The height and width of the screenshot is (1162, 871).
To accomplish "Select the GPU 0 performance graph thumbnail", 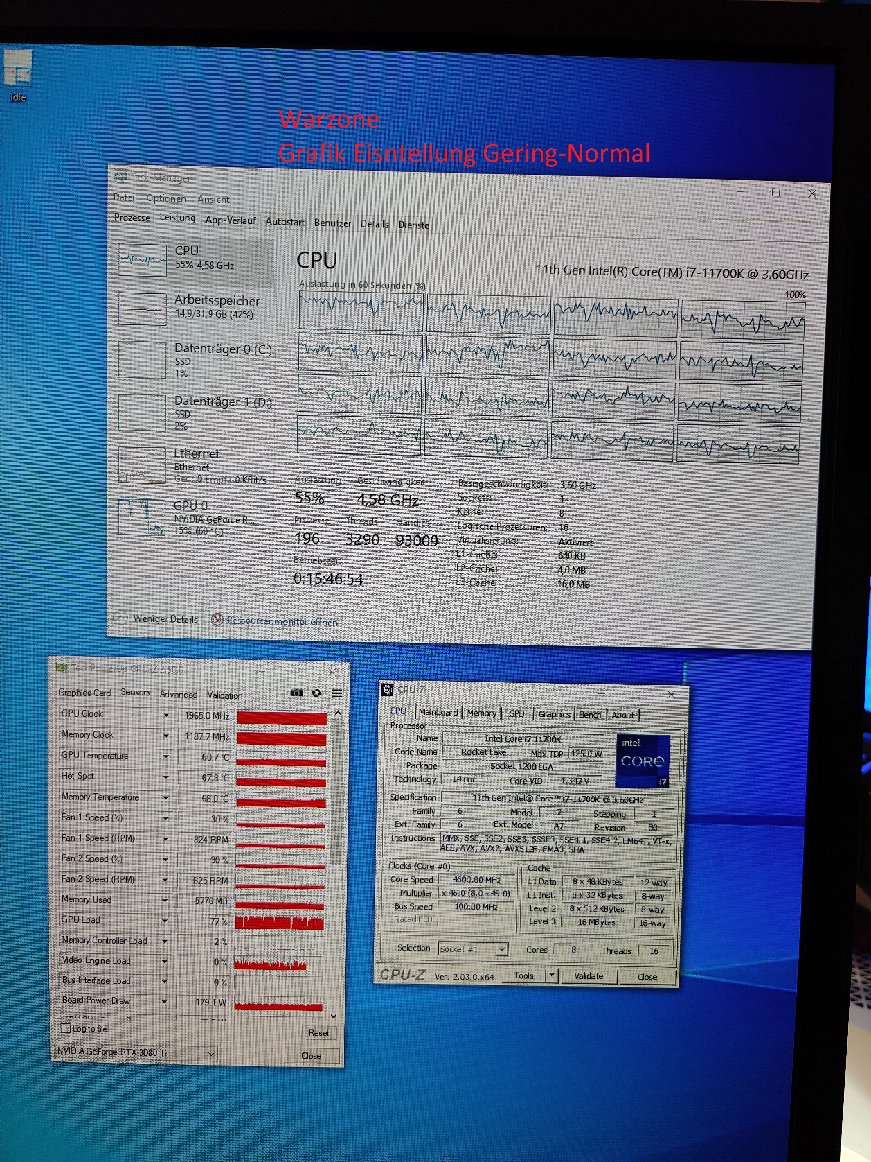I will (142, 517).
